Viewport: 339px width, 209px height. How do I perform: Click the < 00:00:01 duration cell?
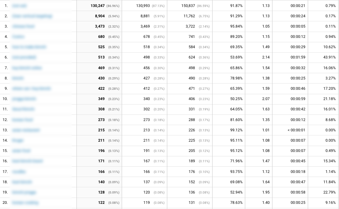(x=296, y=130)
